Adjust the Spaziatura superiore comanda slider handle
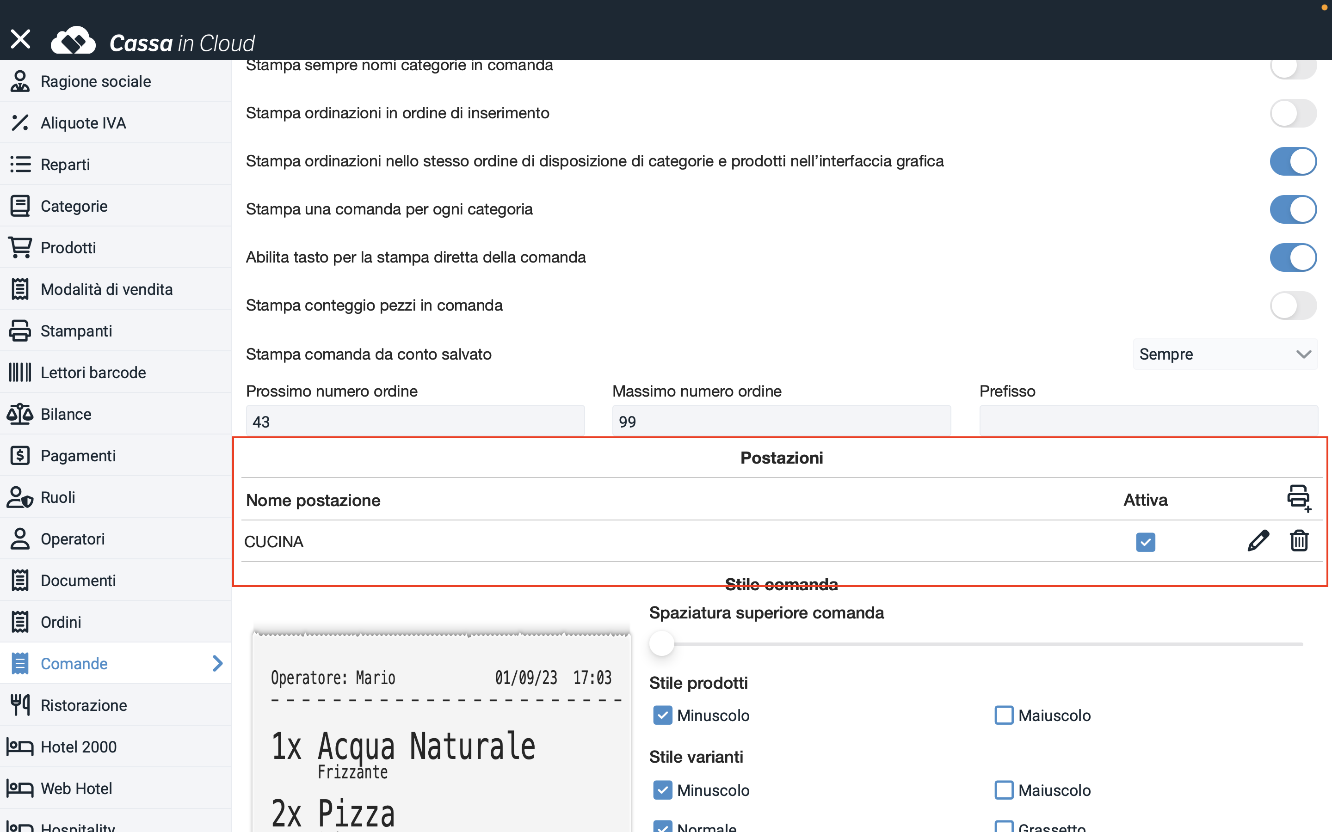The width and height of the screenshot is (1332, 832). point(661,643)
